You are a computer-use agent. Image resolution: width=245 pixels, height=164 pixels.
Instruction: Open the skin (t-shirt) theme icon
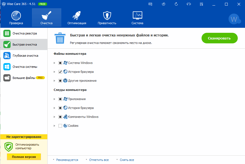(x=189, y=4)
